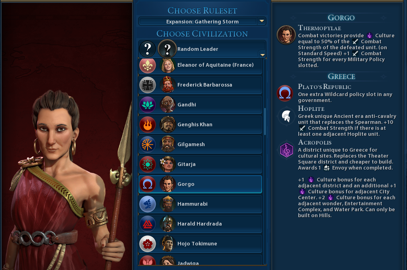Open the ruleset dropdown arrow
Image resolution: width=407 pixels, height=270 pixels.
(262, 21)
